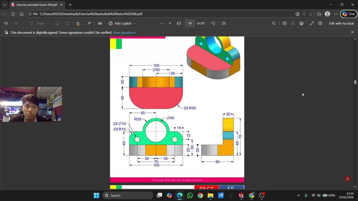Launch Copilot from the taskbar
The width and height of the screenshot is (358, 201).
click(169, 195)
